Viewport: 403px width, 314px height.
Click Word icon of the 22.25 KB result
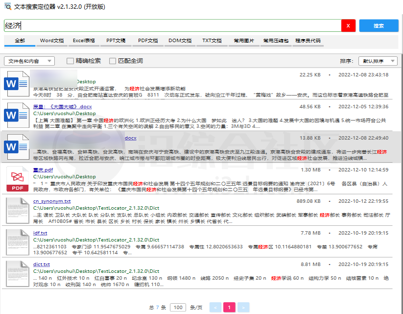pyautogui.click(x=17, y=84)
